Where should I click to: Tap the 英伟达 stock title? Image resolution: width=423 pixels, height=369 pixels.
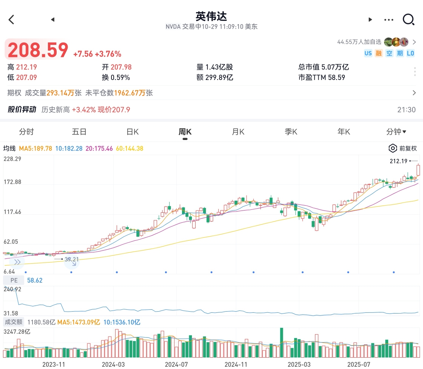211,17
